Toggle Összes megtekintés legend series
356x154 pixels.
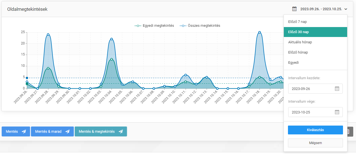(x=200, y=26)
